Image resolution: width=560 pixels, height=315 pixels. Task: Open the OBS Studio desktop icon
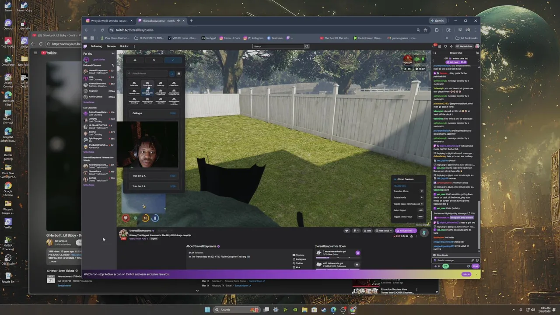(x=8, y=259)
